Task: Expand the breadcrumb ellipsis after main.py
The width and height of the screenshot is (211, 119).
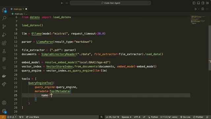Action: (x=26, y=14)
